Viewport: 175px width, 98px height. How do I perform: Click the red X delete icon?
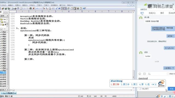coord(34,8)
